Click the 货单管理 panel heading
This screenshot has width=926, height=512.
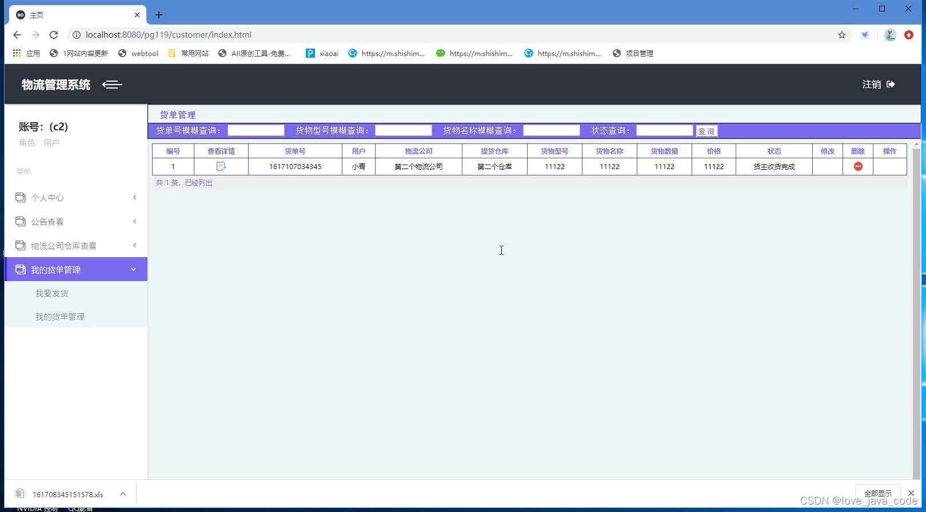click(x=177, y=115)
